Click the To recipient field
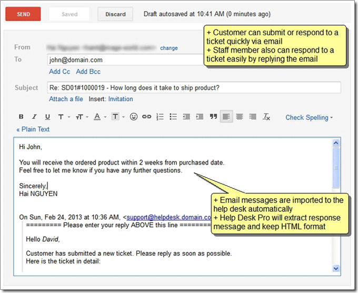This screenshot has width=358, height=293. pos(126,60)
